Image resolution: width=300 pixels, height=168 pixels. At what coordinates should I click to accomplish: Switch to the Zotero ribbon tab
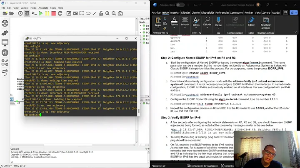tap(266, 12)
